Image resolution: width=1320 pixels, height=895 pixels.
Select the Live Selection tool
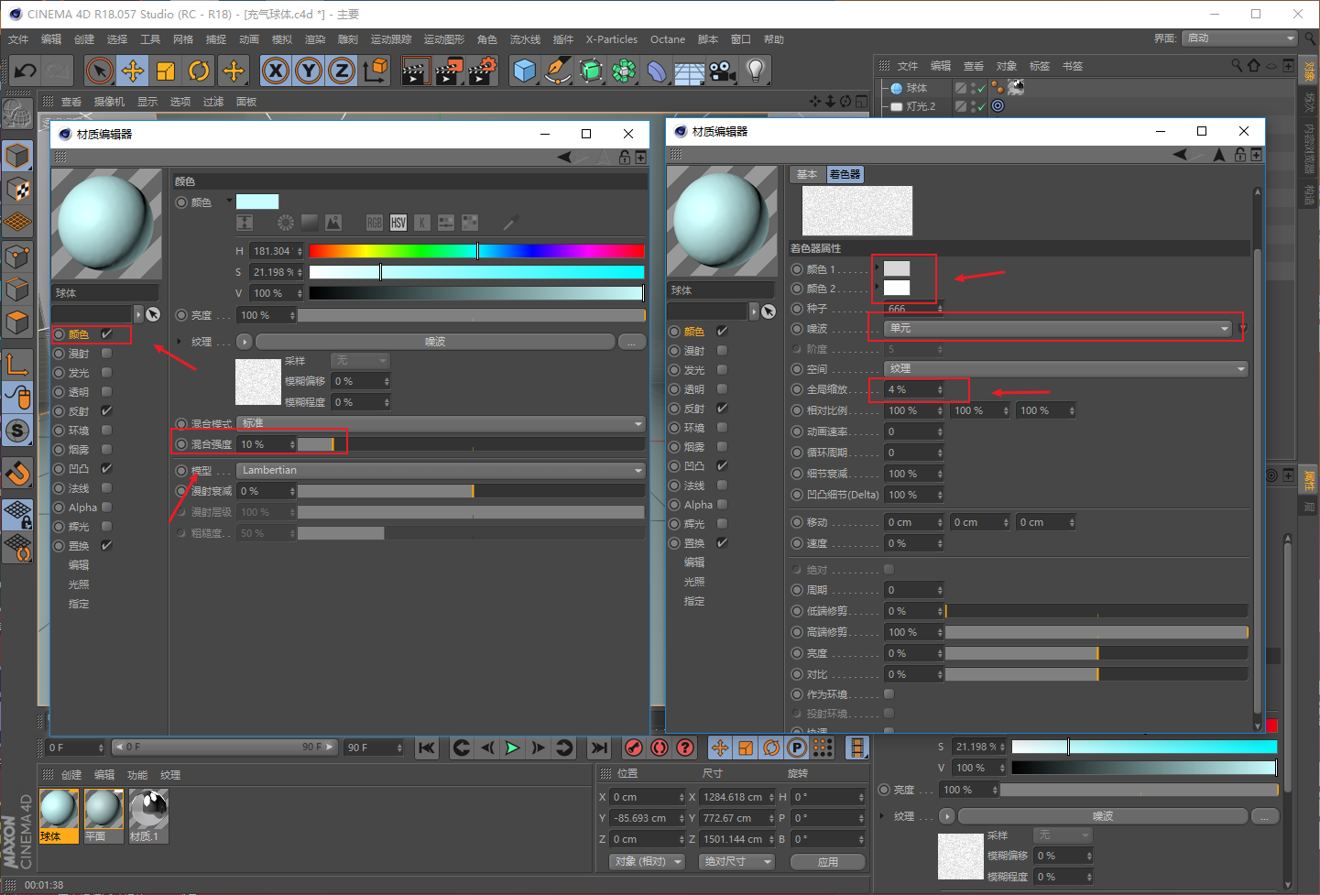[100, 71]
